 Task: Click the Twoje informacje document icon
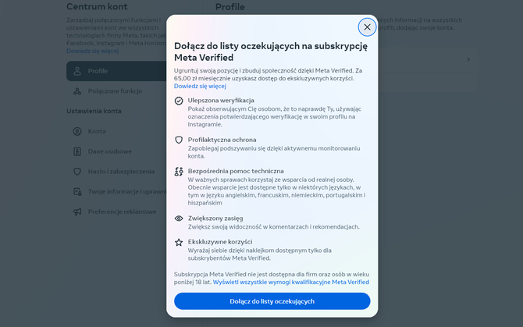pyautogui.click(x=77, y=192)
